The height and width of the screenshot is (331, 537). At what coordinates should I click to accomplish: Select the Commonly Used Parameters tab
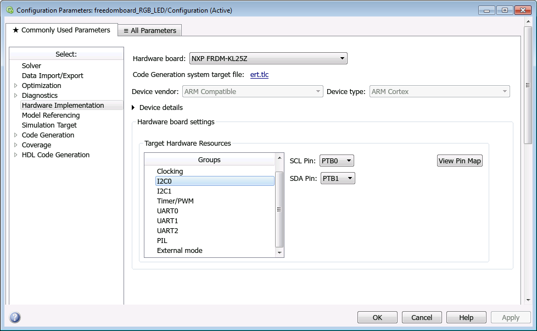coord(61,30)
